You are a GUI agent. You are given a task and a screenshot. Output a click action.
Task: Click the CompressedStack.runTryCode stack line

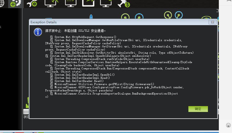[x=100, y=59]
